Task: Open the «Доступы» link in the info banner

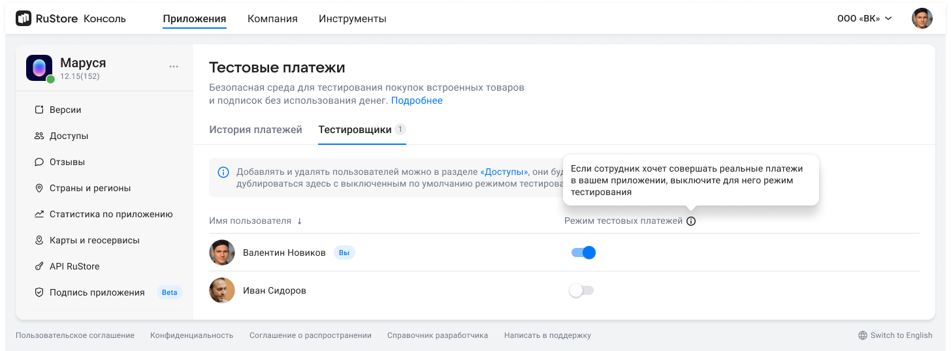Action: [504, 172]
